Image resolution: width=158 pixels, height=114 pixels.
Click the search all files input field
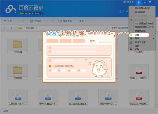coord(120,28)
